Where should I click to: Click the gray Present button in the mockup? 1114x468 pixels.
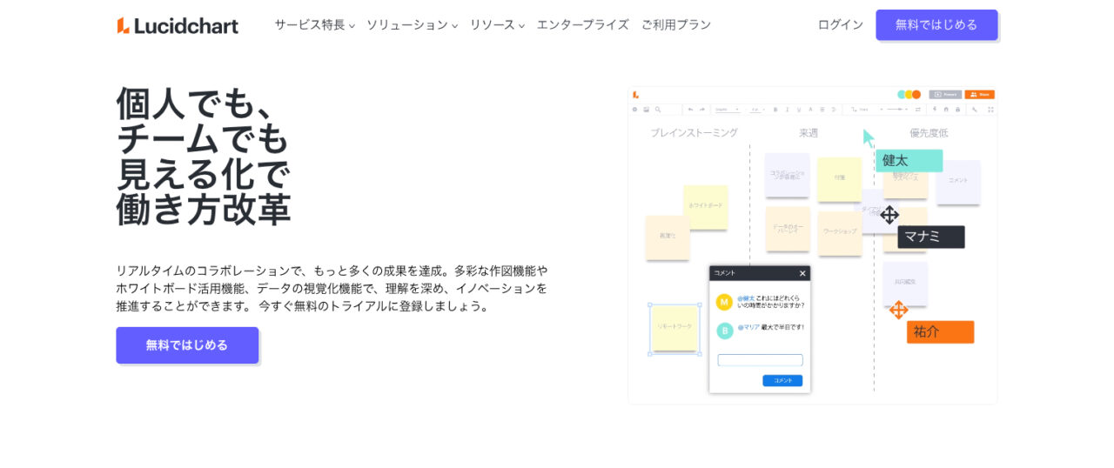tap(945, 94)
